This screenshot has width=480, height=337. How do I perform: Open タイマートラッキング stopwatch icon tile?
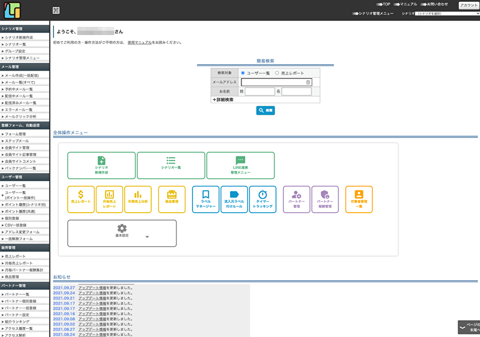(263, 199)
